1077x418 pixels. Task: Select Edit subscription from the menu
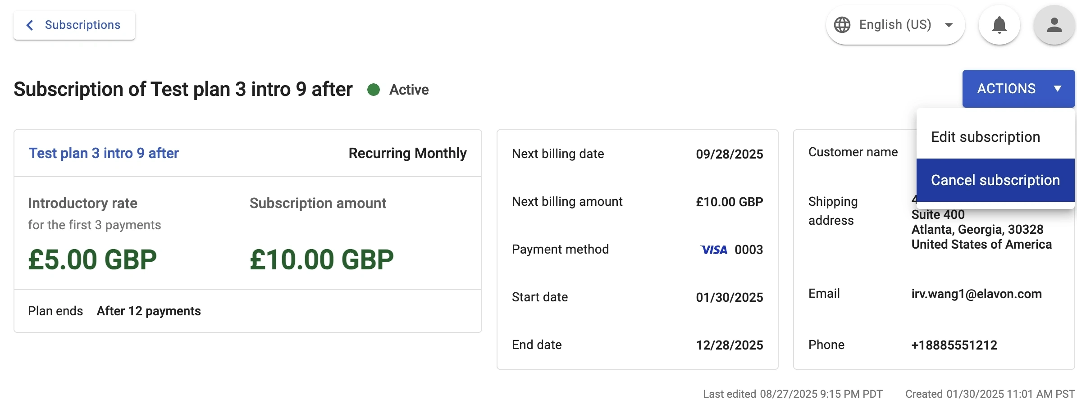986,137
